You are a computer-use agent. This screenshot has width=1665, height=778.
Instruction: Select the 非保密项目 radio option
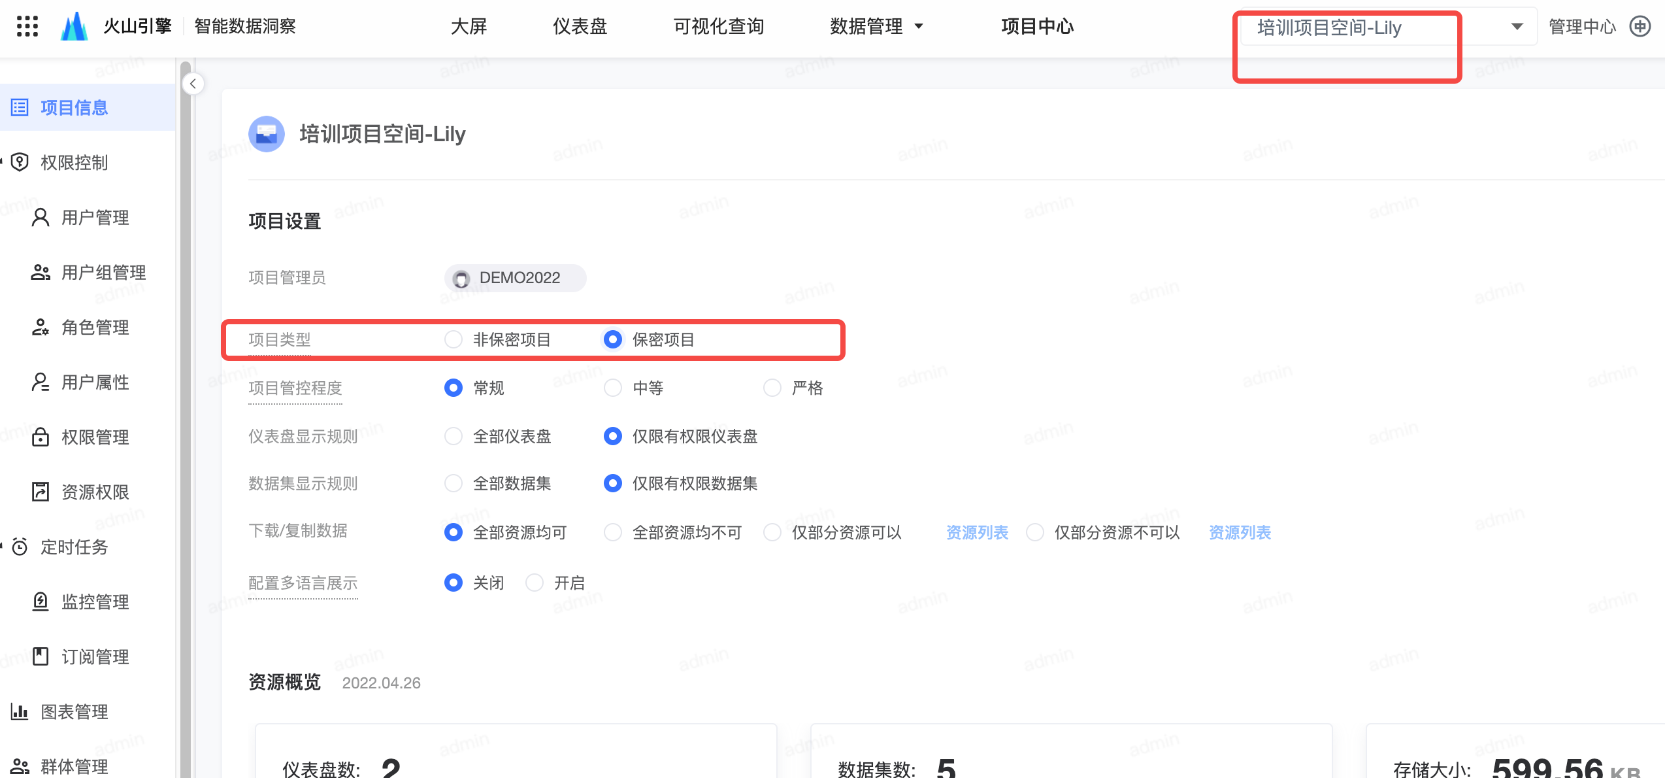click(453, 339)
